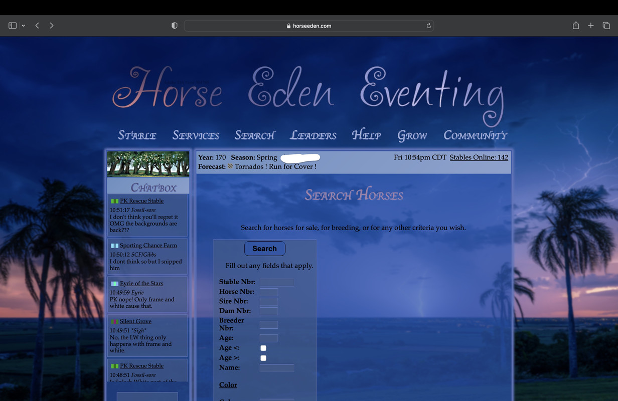Go back with the browser back arrow
This screenshot has height=401, width=618.
(x=37, y=26)
